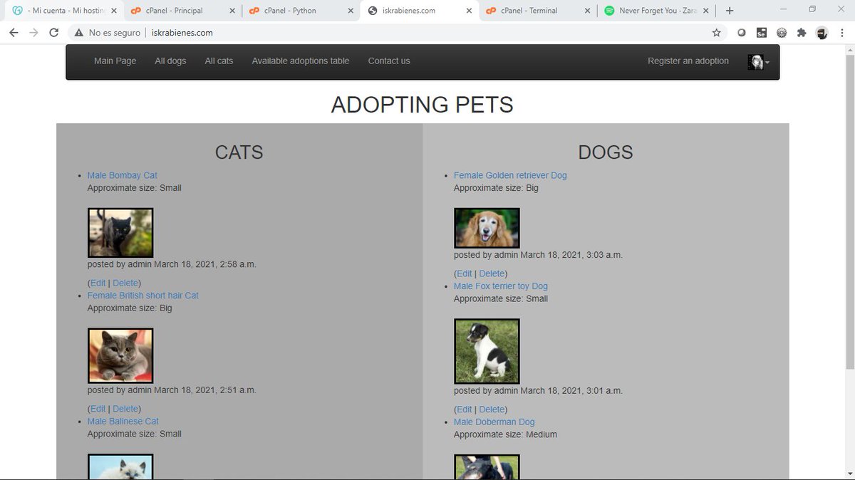Open the Chrome profile avatar
This screenshot has height=480, width=855.
(x=822, y=33)
